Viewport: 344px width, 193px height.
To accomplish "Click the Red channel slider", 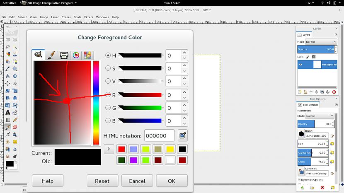I will point(141,95).
